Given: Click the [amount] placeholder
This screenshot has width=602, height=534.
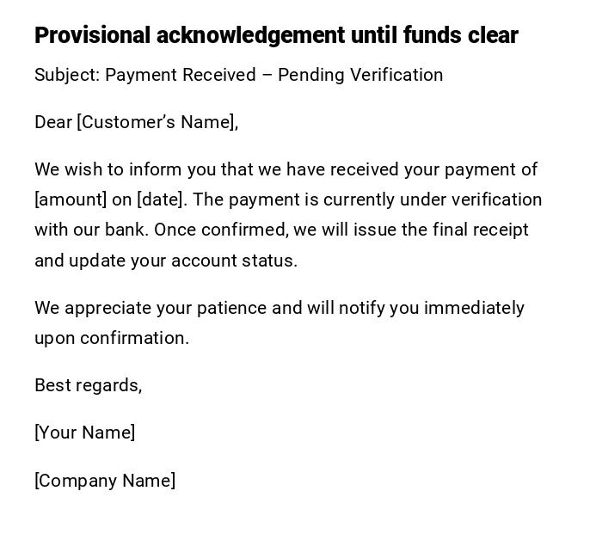Looking at the screenshot, I should pyautogui.click(x=71, y=199).
